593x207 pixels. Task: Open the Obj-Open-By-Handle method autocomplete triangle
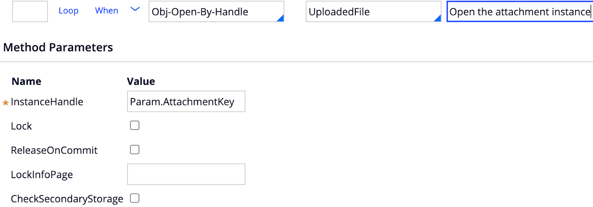(x=280, y=18)
